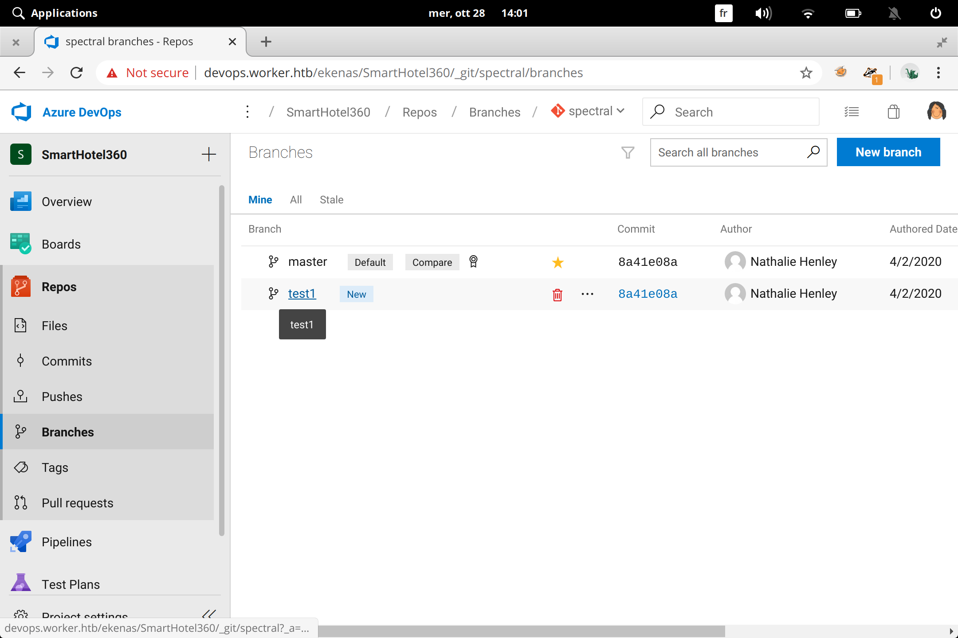Open the Marketplace bag icon

point(893,112)
